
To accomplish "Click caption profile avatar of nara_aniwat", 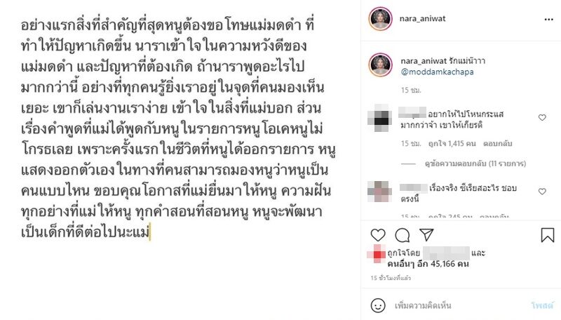I will pyautogui.click(x=380, y=65).
